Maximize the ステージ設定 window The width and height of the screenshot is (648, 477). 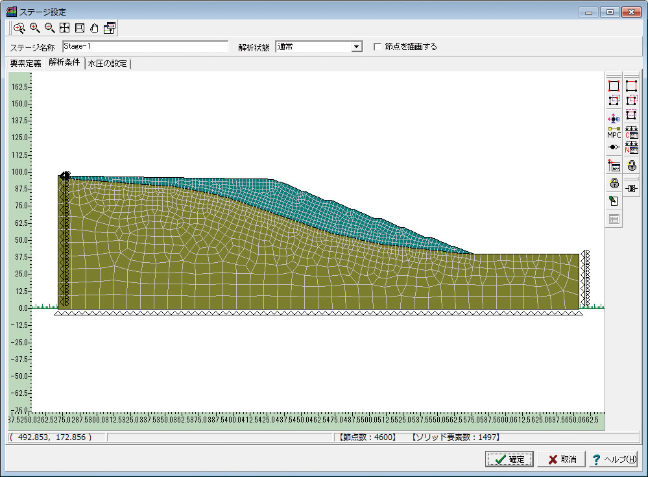tap(610, 12)
